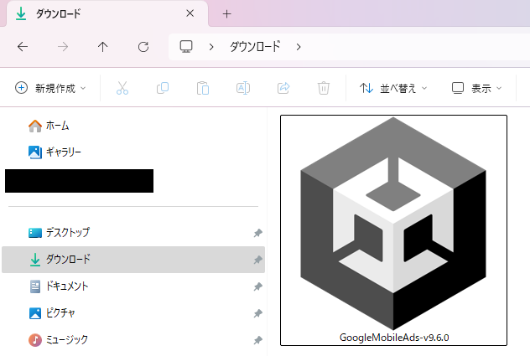Viewport: 530px width, 356px height.
Task: Expand chevron after ダウンロード in address bar
Action: pos(299,47)
